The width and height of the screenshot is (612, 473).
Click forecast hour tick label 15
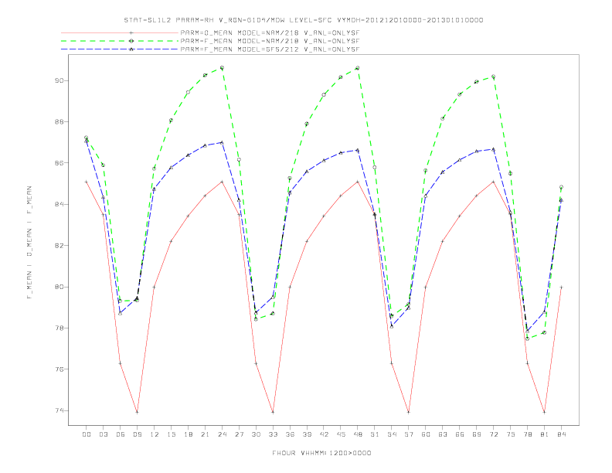(171, 434)
